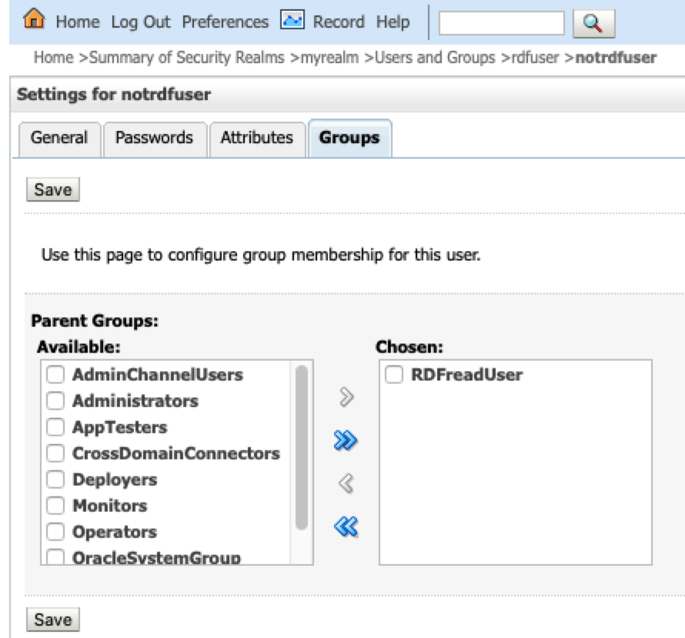Screen dimensions: 685x638
Task: Open the Attributes tab
Action: click(x=257, y=139)
